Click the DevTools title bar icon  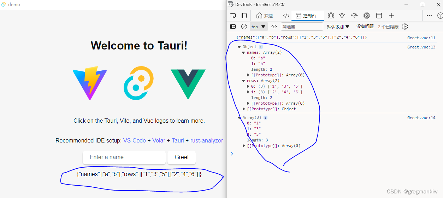coord(230,4)
